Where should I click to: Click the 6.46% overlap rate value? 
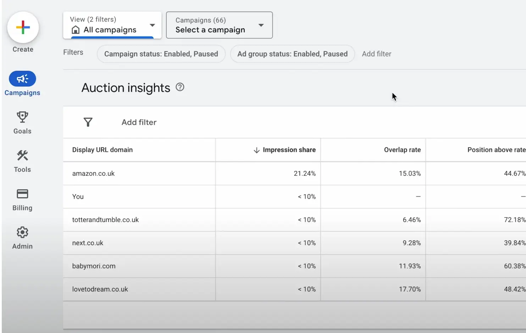(412, 220)
